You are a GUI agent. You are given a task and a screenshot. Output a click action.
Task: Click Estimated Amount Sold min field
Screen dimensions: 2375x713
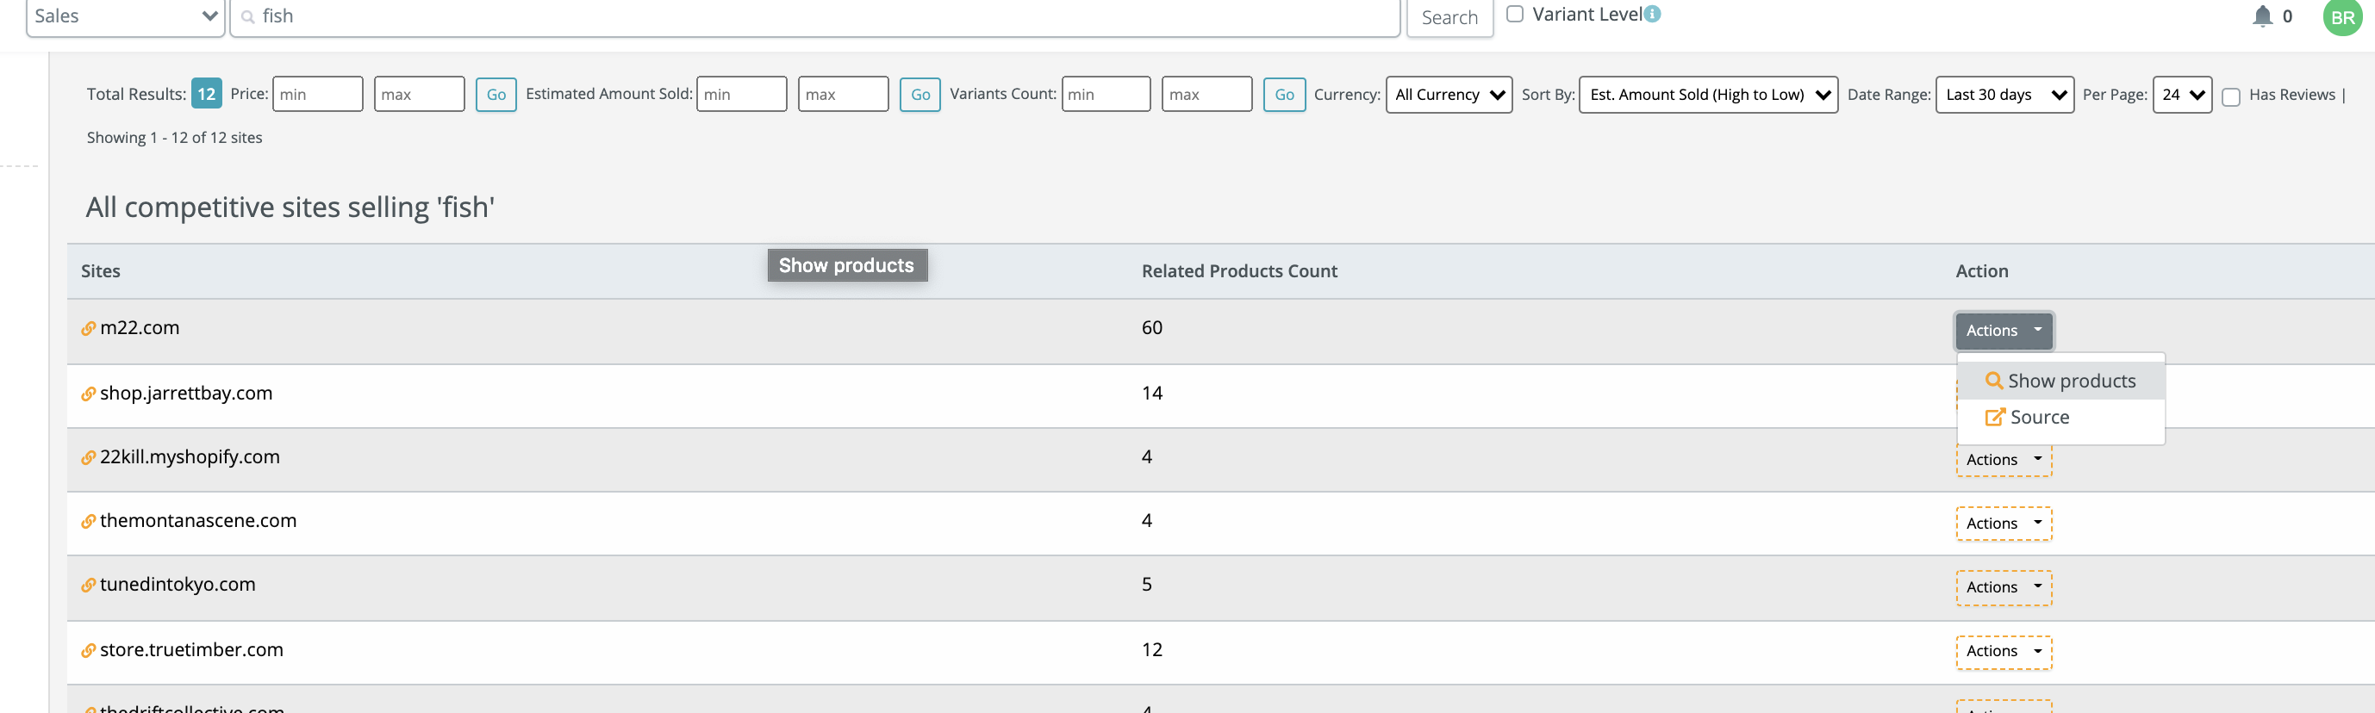tap(742, 95)
